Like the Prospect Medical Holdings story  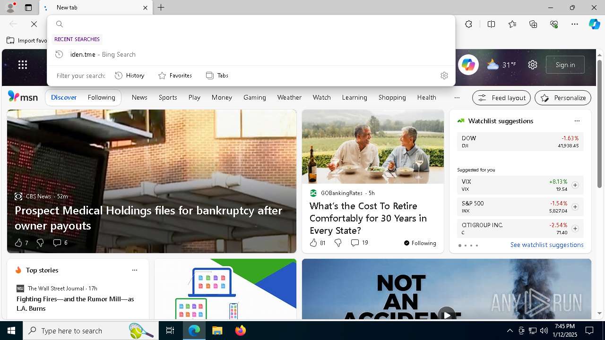[21, 243]
